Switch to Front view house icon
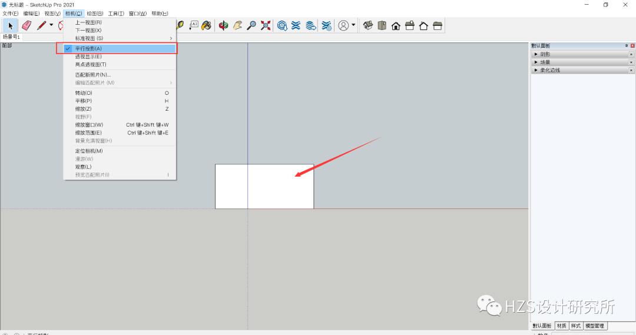 coord(396,26)
